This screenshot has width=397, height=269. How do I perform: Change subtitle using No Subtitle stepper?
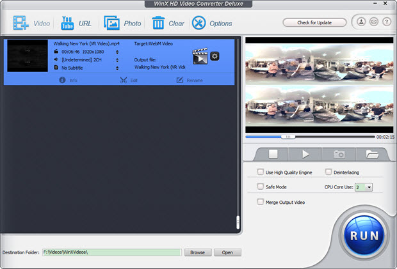(x=117, y=68)
